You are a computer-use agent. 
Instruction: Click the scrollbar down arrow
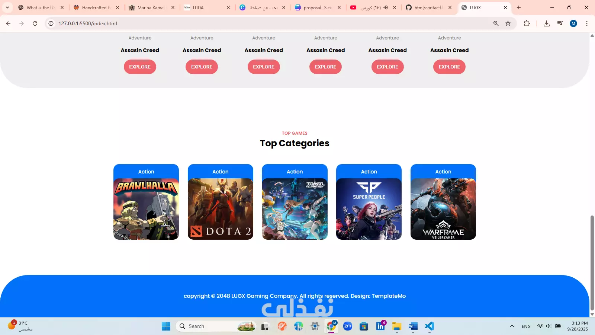pos(592,315)
